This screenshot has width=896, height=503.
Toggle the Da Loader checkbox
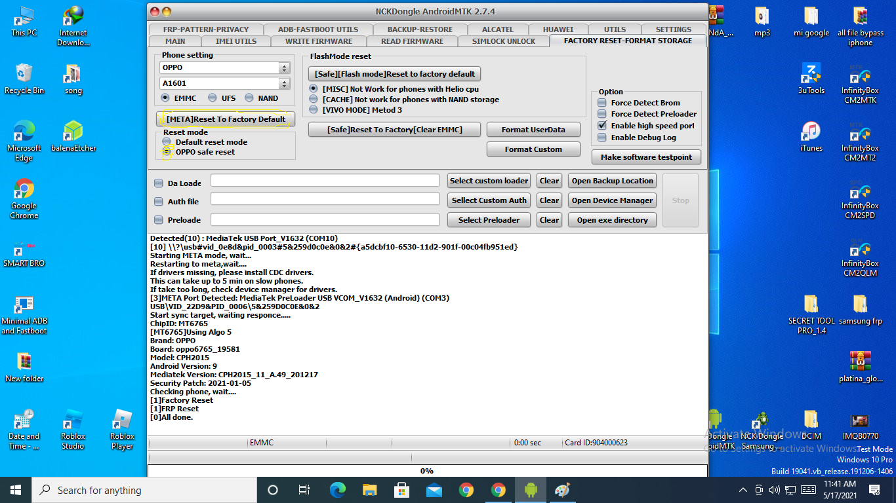pos(158,183)
